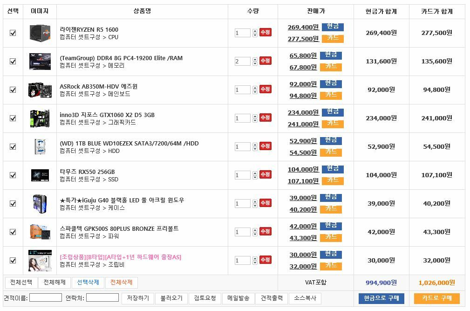The height and width of the screenshot is (311, 470).
Task: Increase the RAM quantity with the up arrow
Action: pyautogui.click(x=255, y=59)
